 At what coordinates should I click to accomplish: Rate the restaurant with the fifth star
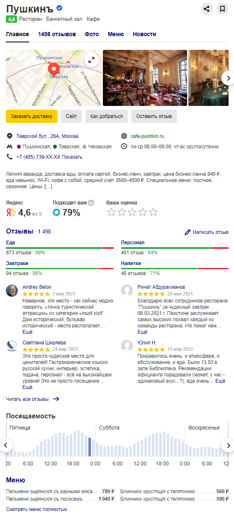[x=154, y=212]
